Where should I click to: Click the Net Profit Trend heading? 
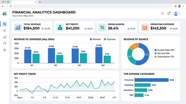tap(25, 74)
